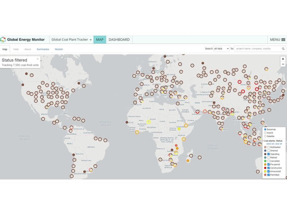Enable the Shelved status checkbox
The width and height of the screenshot is (287, 215).
coord(269,151)
